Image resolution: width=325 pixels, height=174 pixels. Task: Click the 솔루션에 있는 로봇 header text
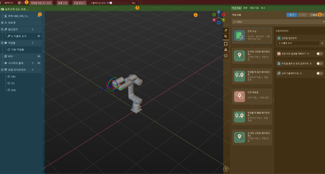16,9
